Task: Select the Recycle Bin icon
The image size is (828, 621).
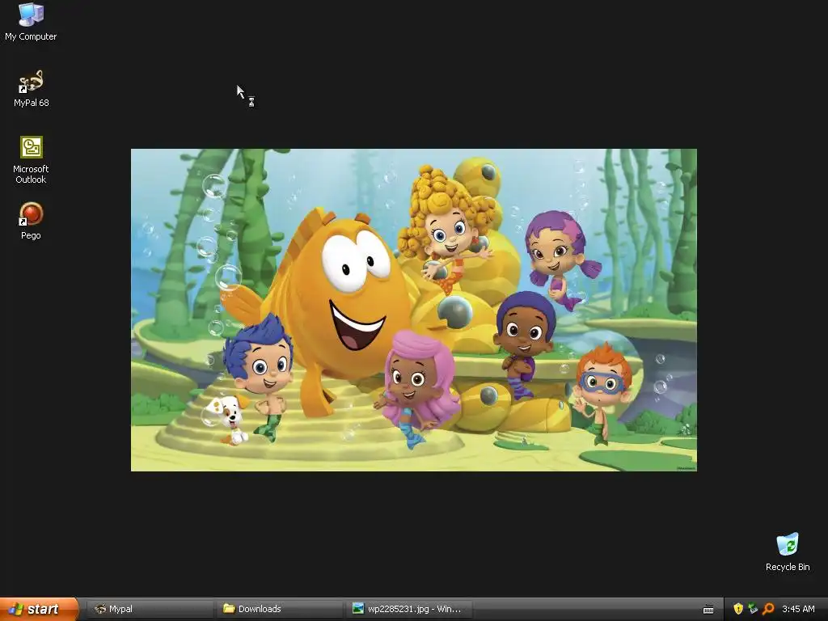Action: (x=788, y=551)
